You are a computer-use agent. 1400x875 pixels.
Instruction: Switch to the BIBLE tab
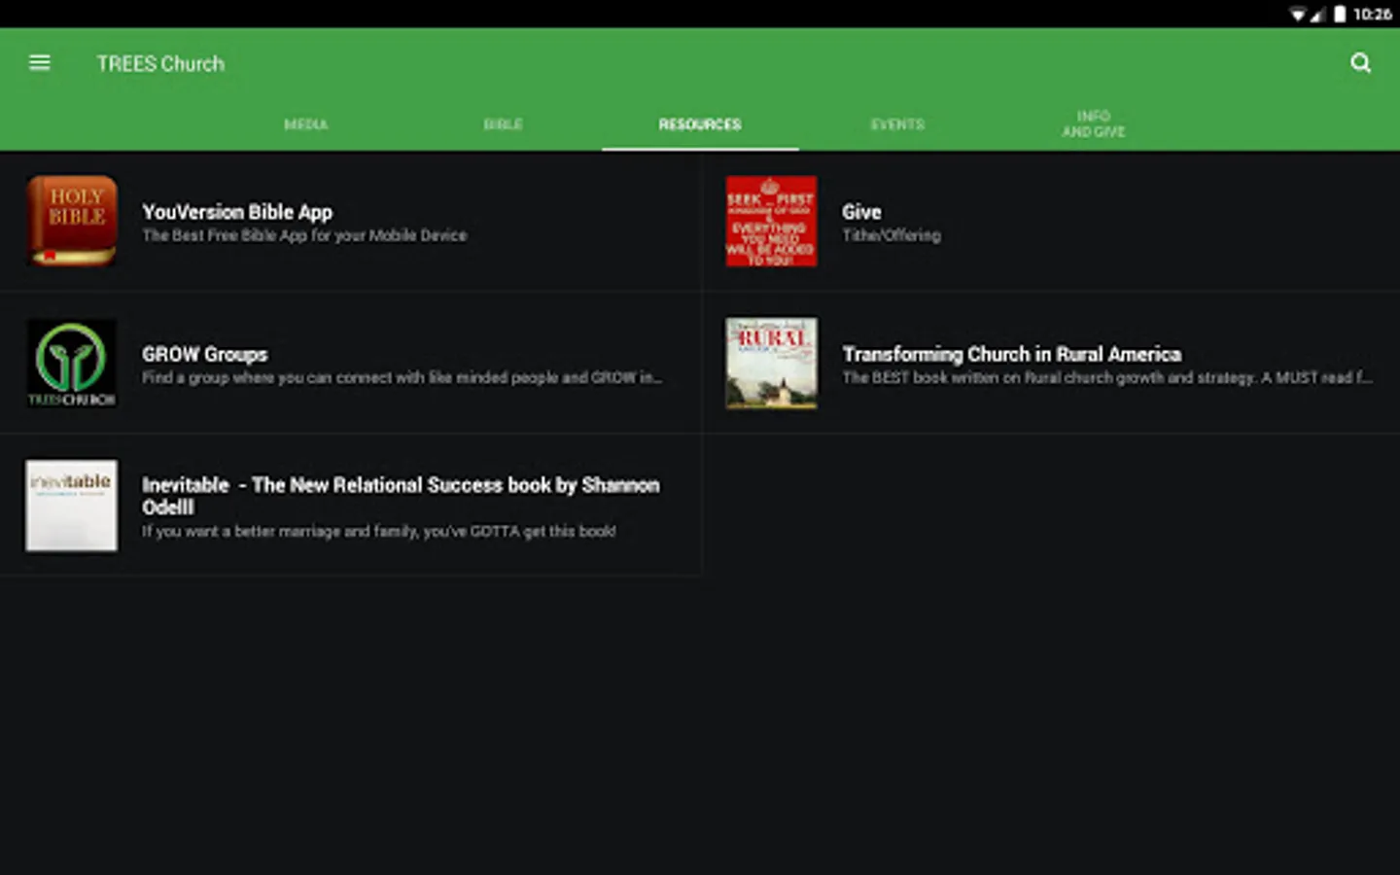point(504,124)
